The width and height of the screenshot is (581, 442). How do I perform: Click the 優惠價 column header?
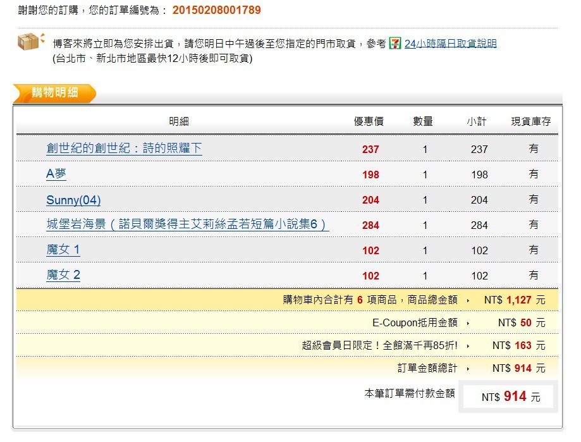tap(369, 121)
